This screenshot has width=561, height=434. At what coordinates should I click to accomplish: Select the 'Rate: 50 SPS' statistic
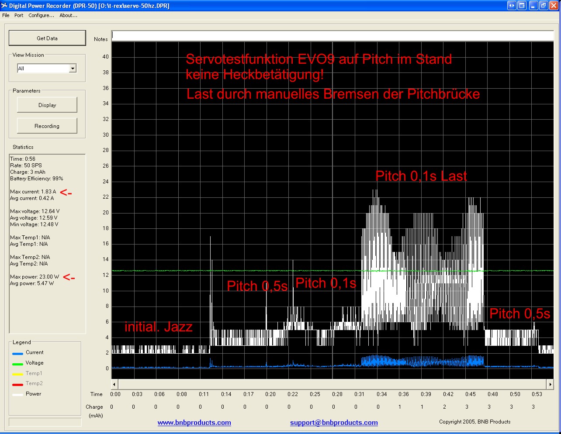coord(26,165)
